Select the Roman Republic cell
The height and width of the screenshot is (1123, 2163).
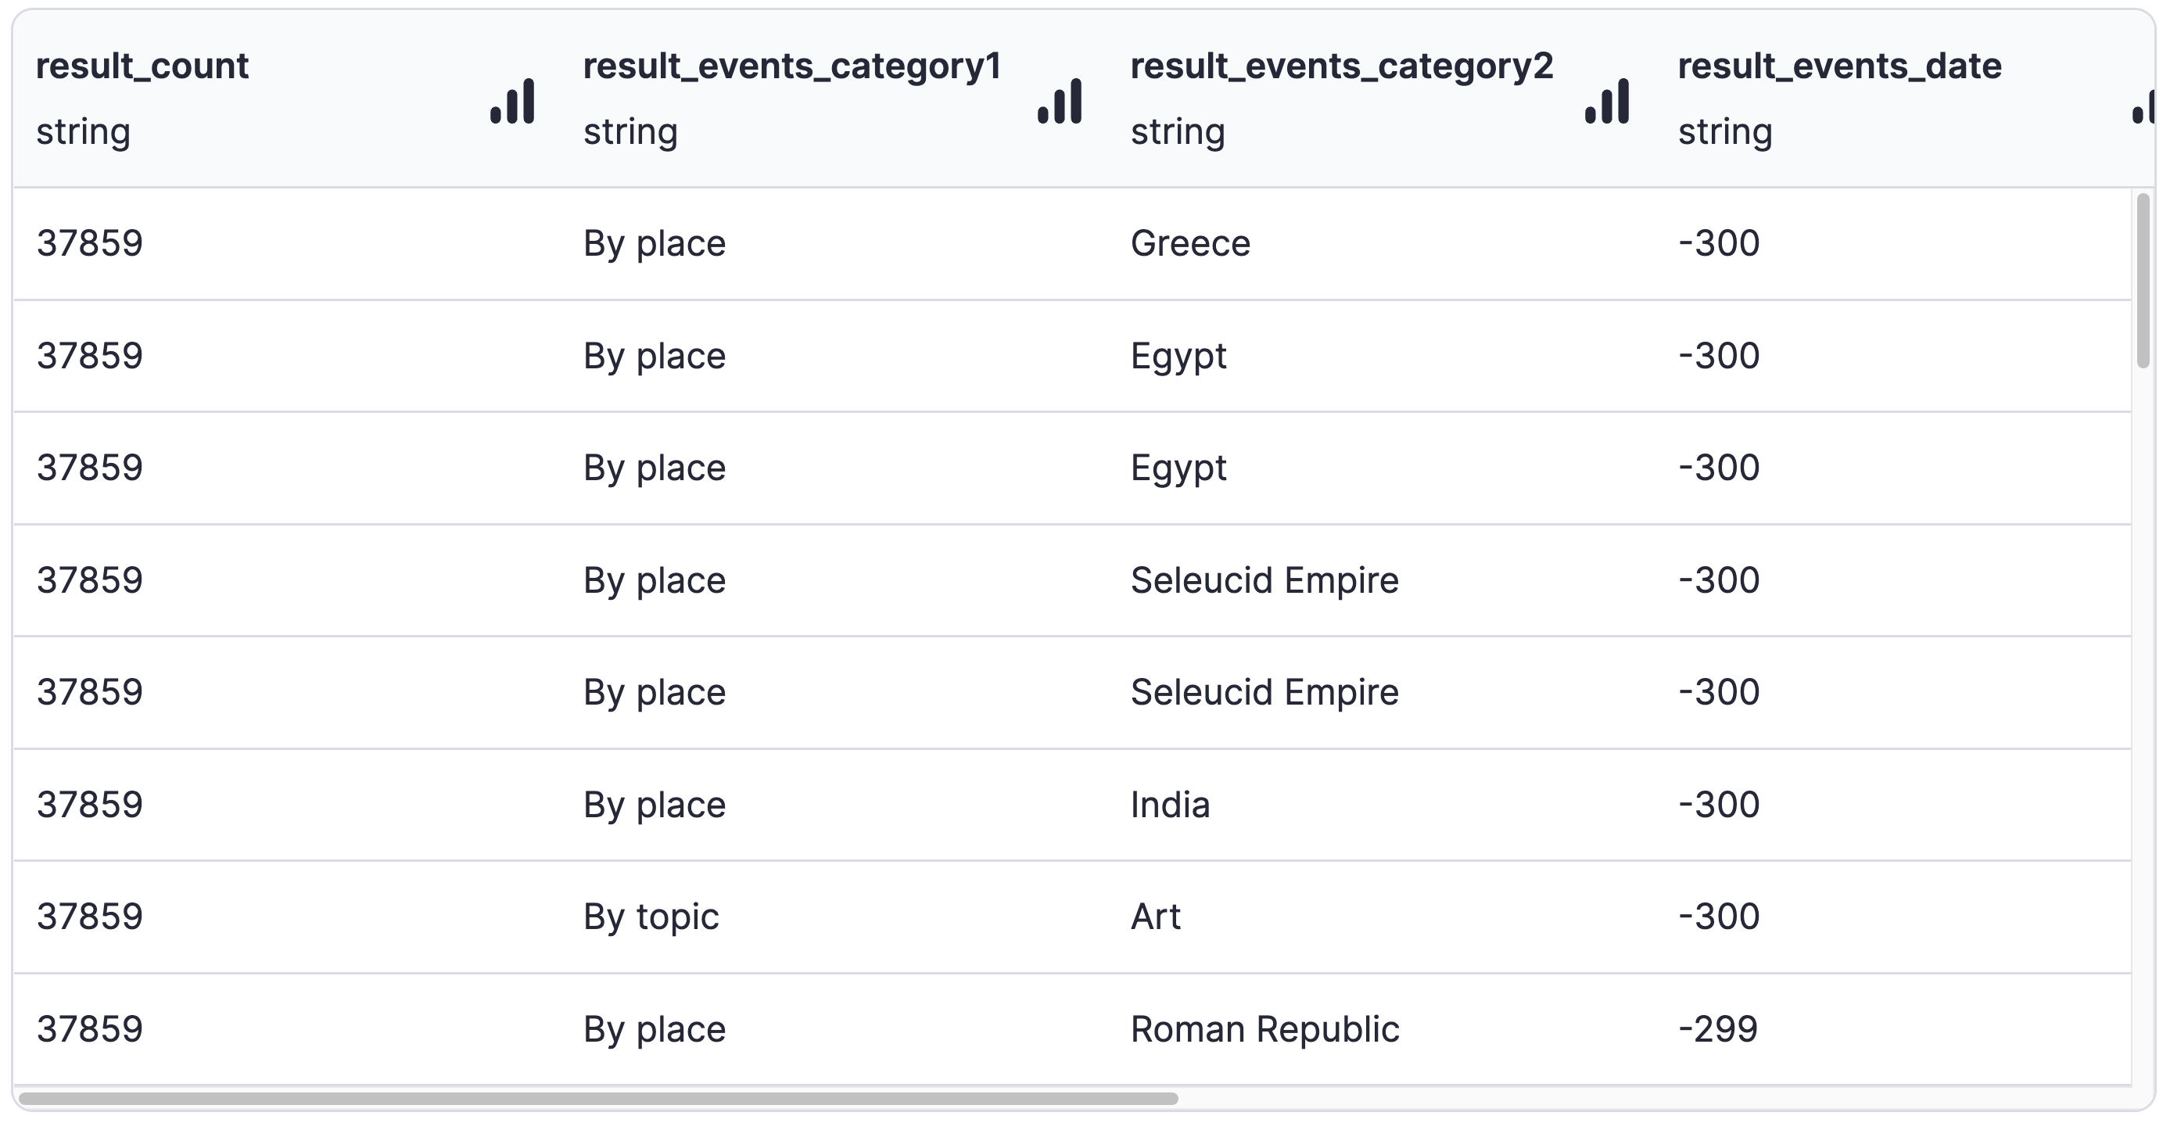[x=1264, y=1029]
